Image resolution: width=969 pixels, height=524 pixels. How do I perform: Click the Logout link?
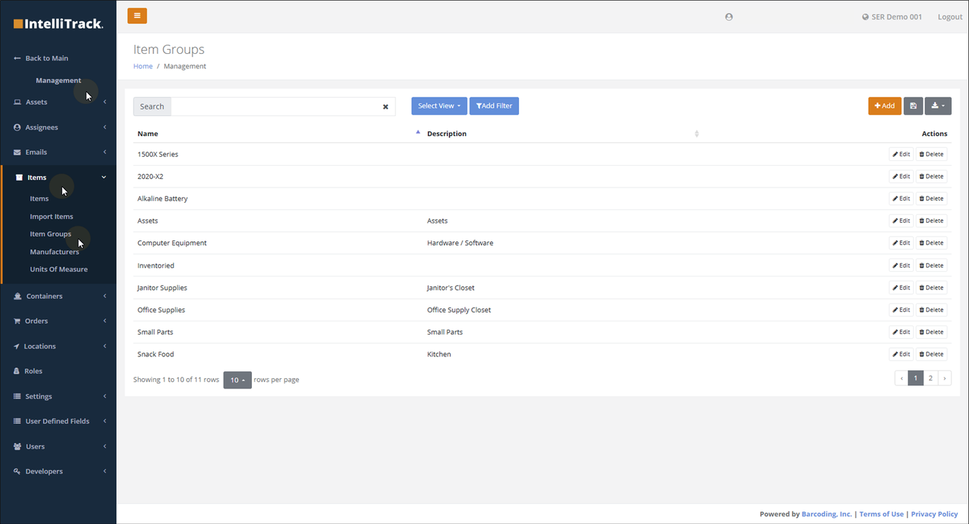click(x=950, y=17)
